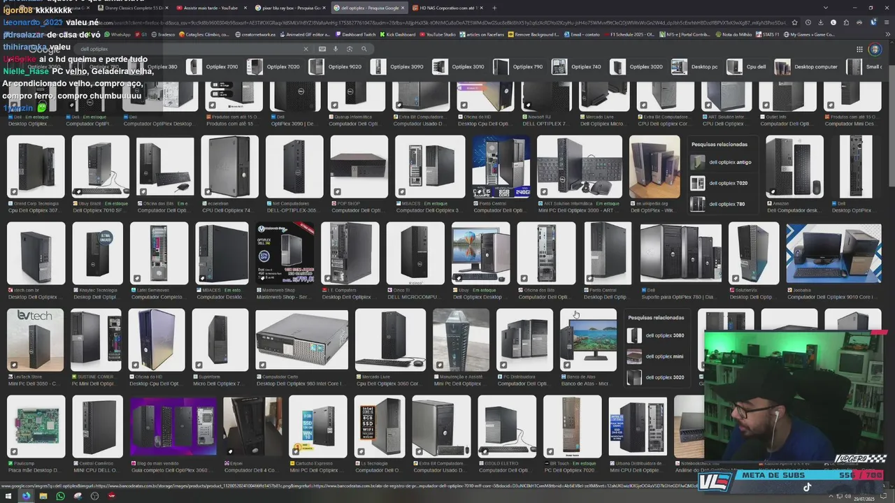Open Remove Background bookmark

tap(533, 34)
